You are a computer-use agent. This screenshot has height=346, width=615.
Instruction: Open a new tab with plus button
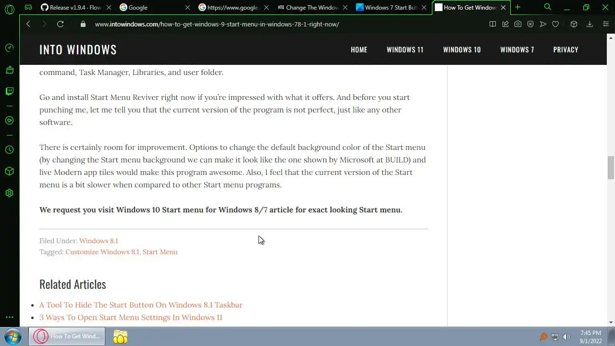pyautogui.click(x=517, y=7)
